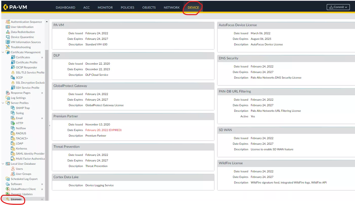
Task: Click the SD WAN license header
Action: tap(286, 130)
